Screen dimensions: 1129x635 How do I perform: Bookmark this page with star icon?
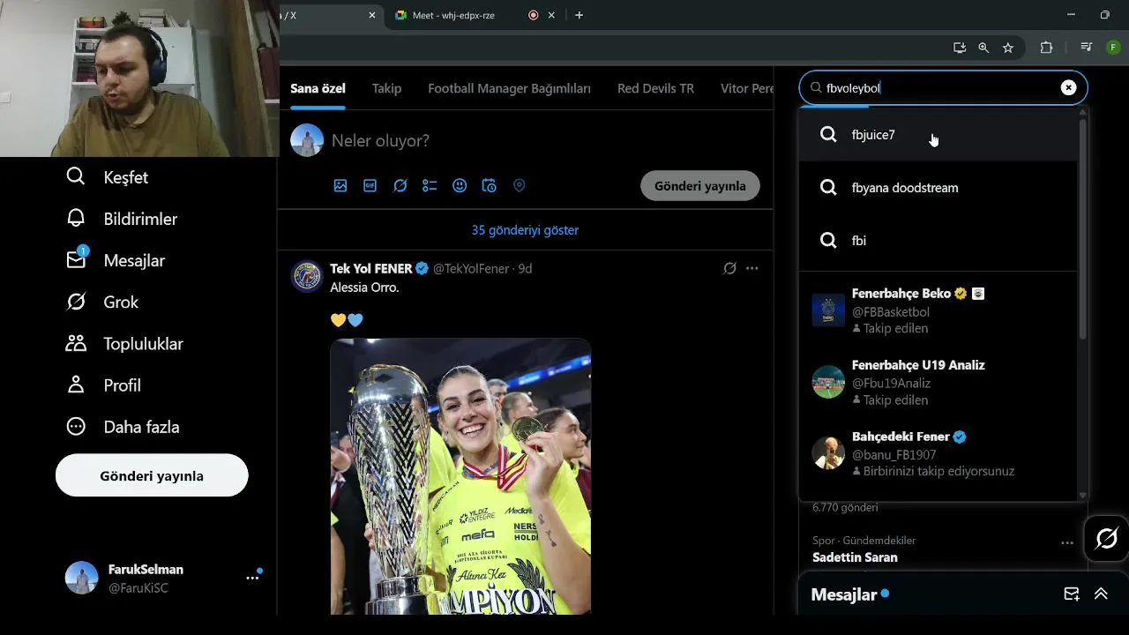(x=1008, y=48)
